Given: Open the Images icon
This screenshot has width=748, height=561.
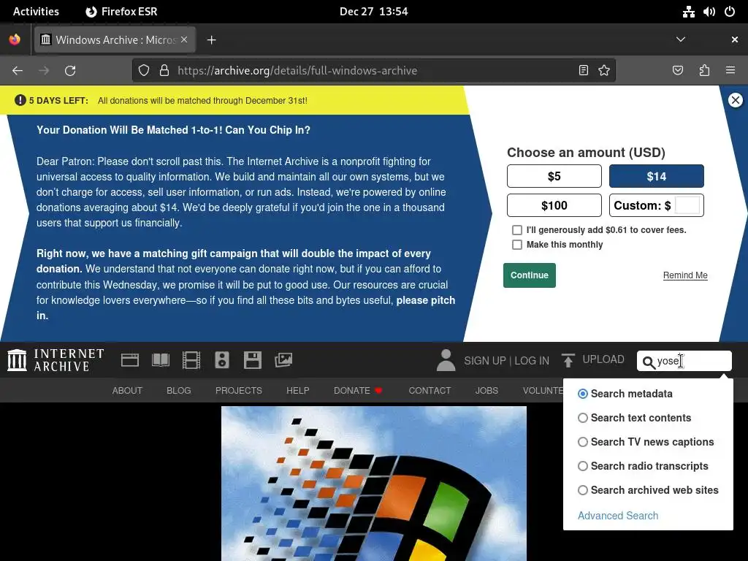Looking at the screenshot, I should pyautogui.click(x=283, y=360).
